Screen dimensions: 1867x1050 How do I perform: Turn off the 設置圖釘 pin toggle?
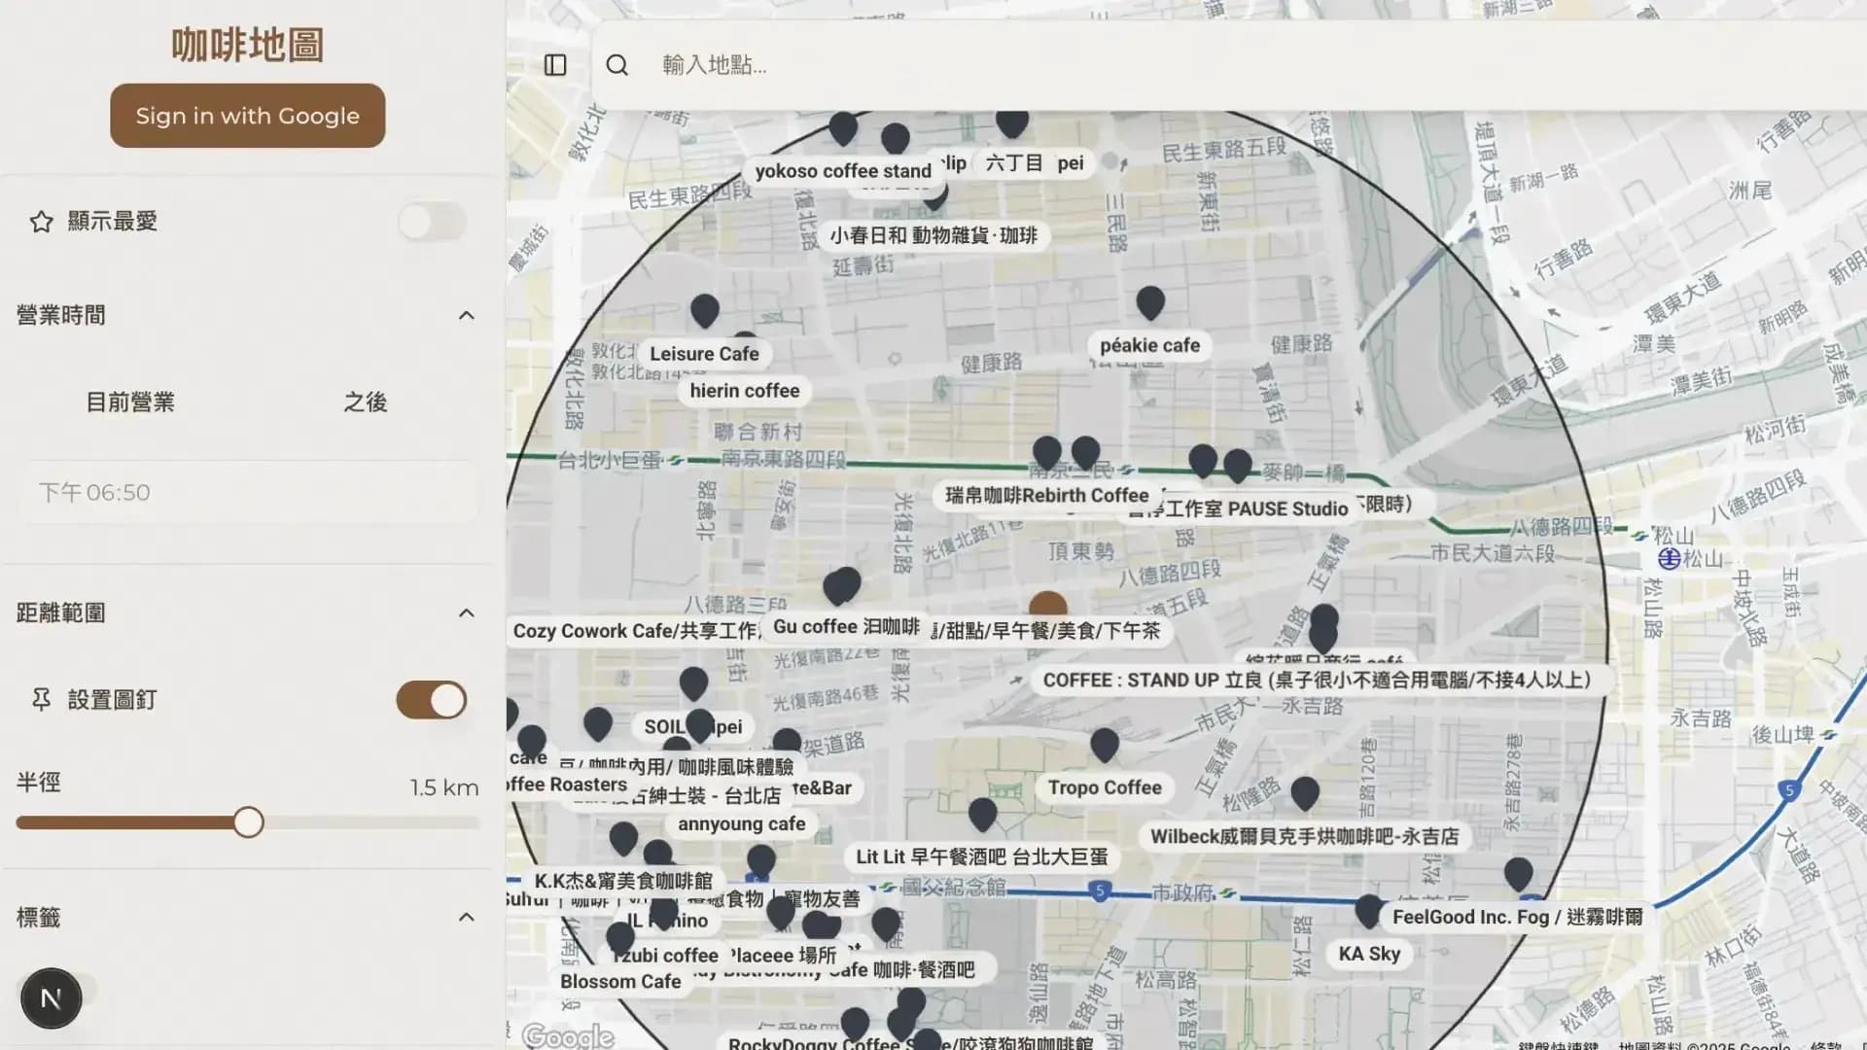tap(432, 700)
